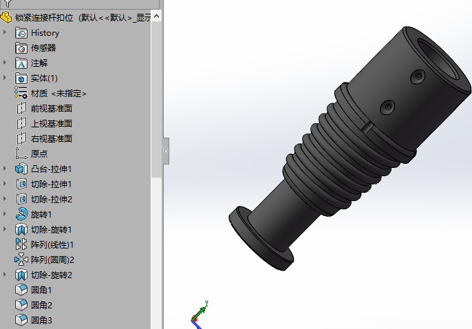Select the 右视基准面 label

pyautogui.click(x=52, y=139)
